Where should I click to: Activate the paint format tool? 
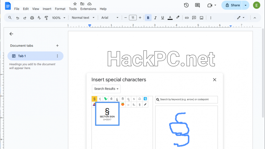tap(46, 18)
